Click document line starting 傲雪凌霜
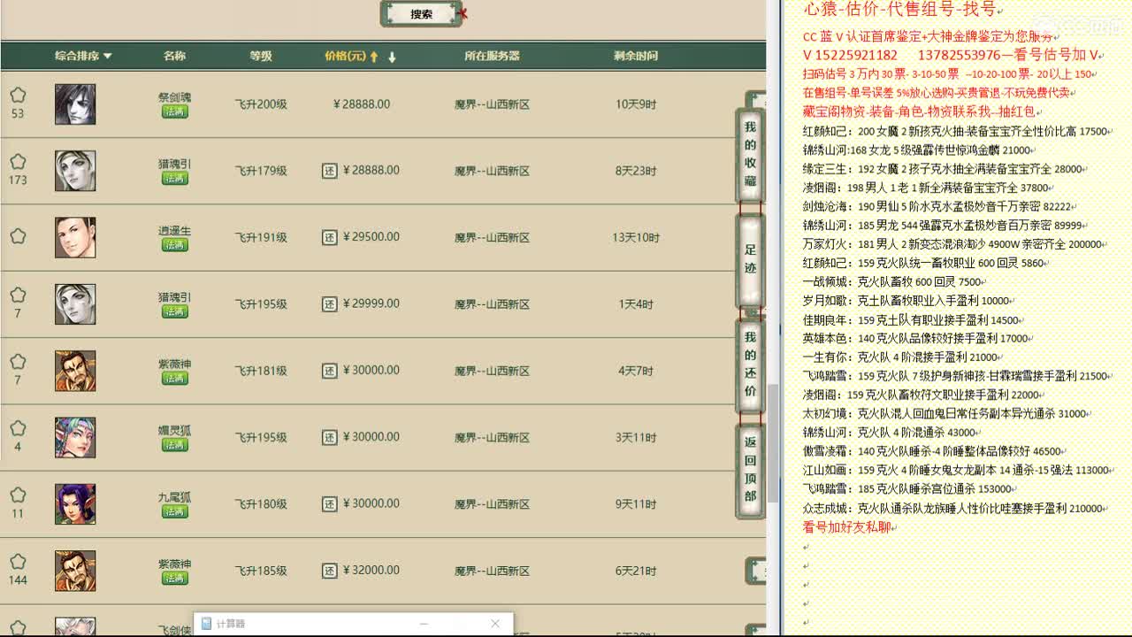Viewport: 1132px width, 637px height. pos(932,451)
